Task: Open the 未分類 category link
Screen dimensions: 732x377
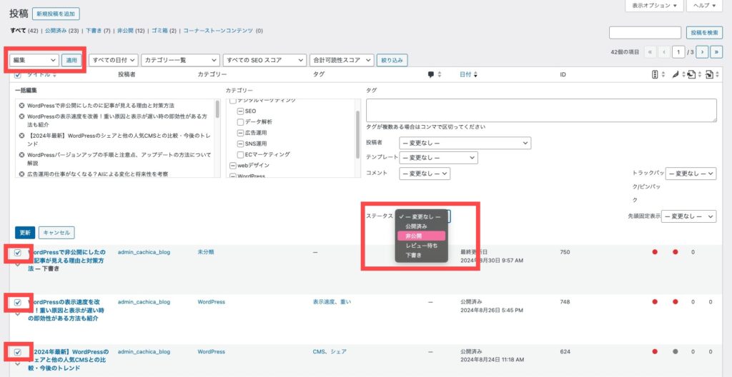Action: (206, 252)
